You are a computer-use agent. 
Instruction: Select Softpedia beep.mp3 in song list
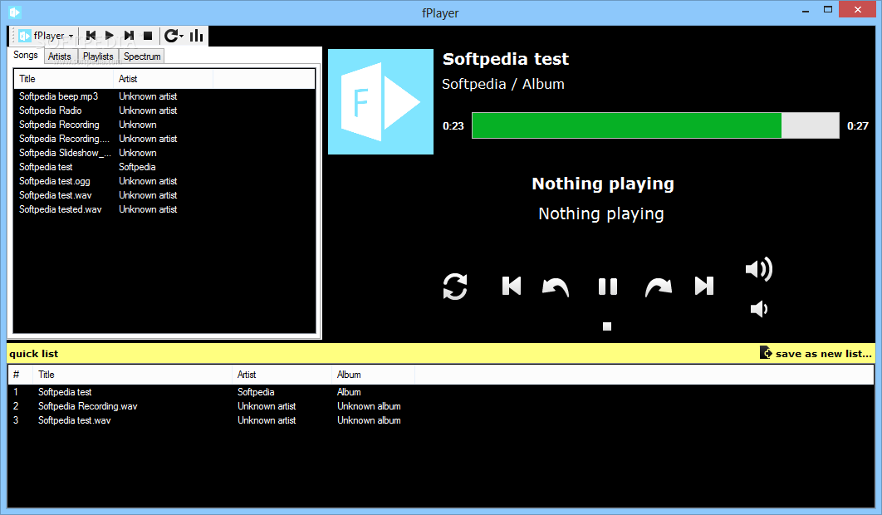coord(164,96)
